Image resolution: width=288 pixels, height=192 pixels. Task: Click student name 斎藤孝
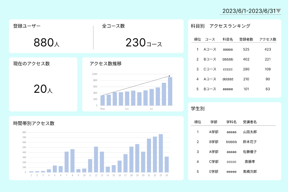(250, 162)
